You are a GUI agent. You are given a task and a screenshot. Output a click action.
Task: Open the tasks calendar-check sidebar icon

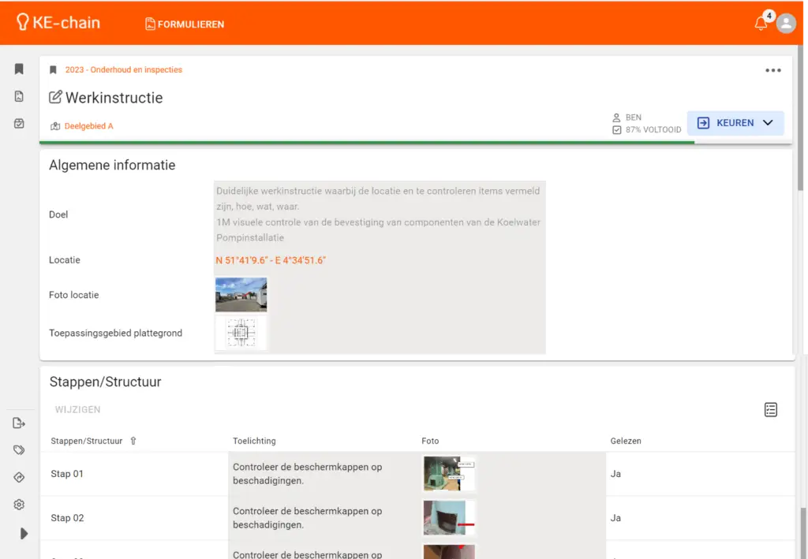click(19, 123)
